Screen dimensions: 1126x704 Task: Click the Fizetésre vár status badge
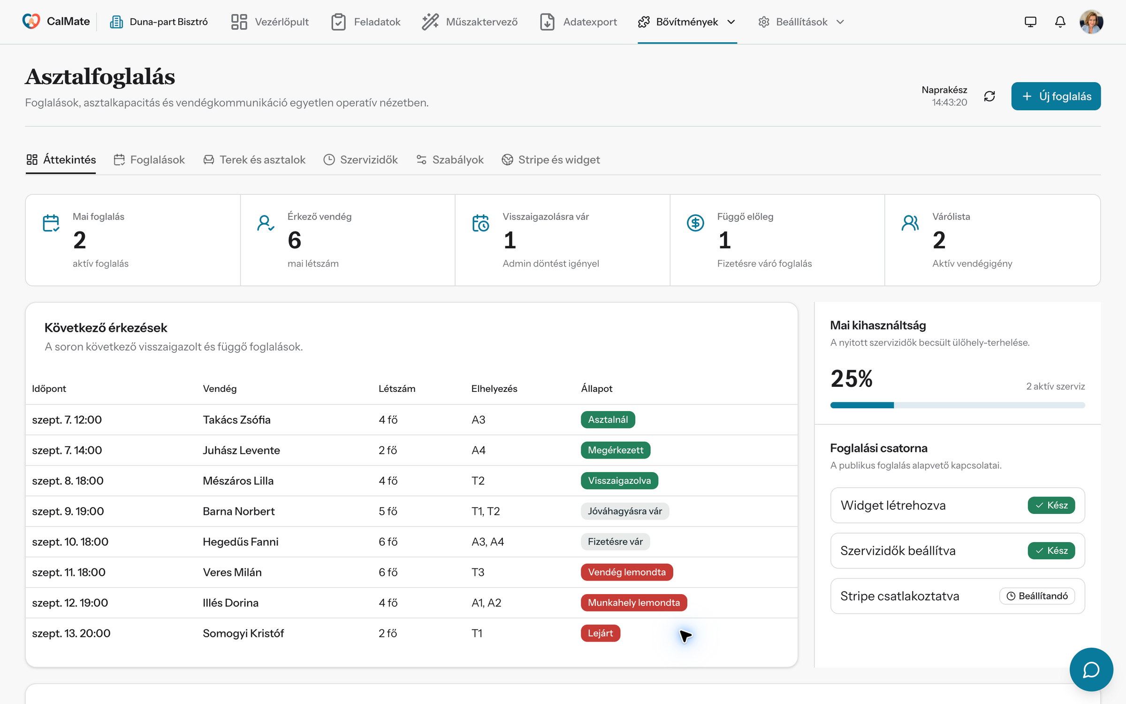615,542
